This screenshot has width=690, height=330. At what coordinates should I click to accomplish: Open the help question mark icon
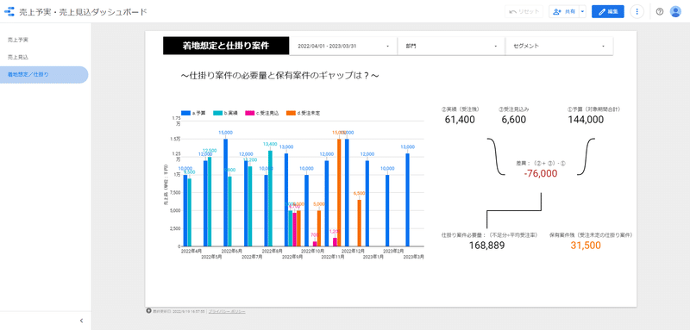pyautogui.click(x=659, y=12)
